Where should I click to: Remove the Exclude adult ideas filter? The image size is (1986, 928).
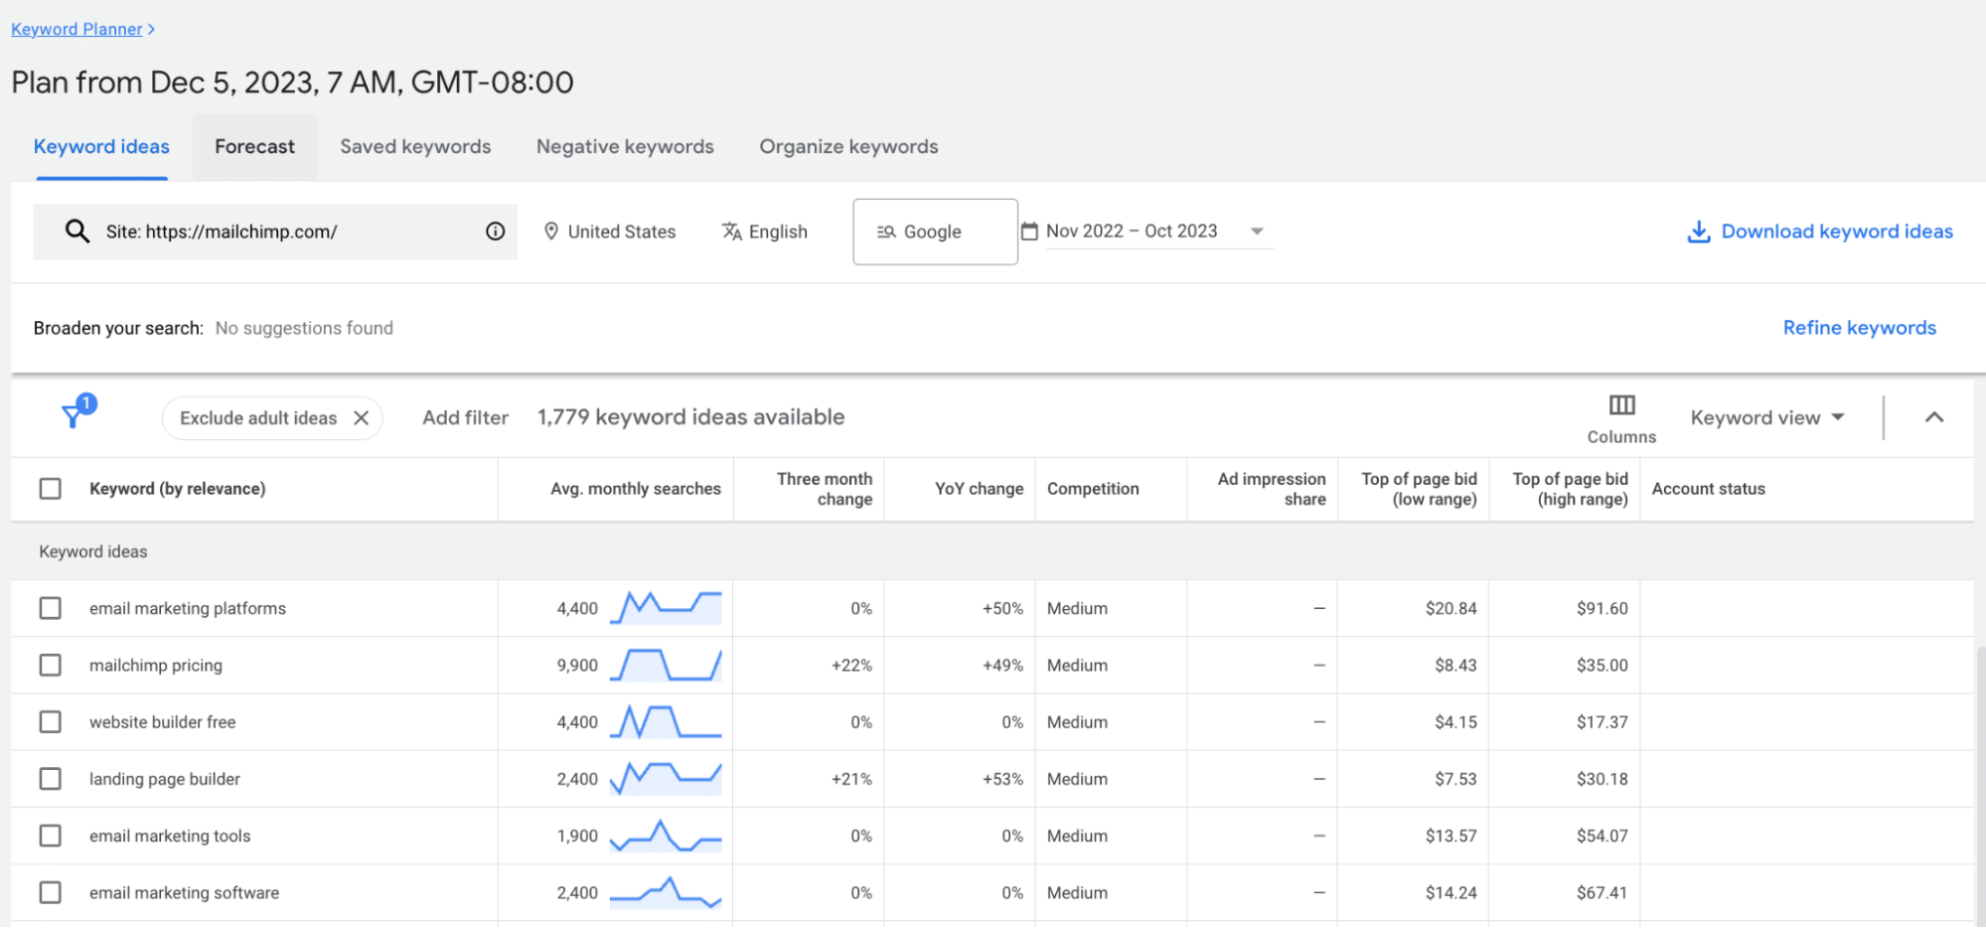coord(362,418)
